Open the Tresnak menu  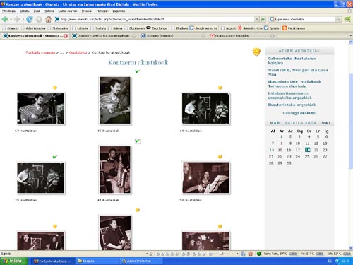pyautogui.click(x=87, y=11)
